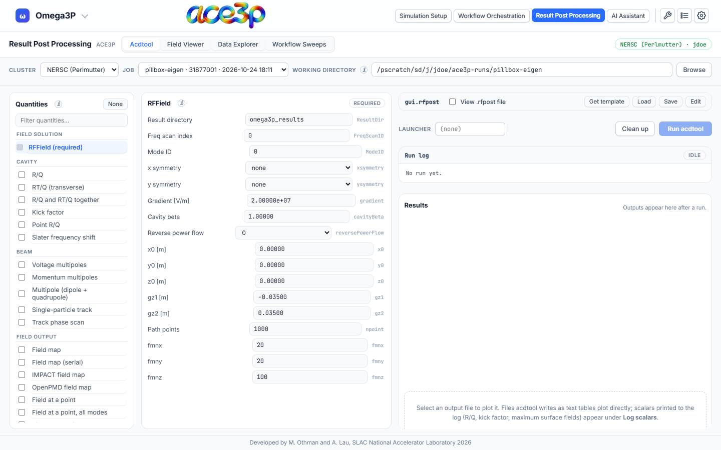Open the Job selection dropdown

point(213,70)
